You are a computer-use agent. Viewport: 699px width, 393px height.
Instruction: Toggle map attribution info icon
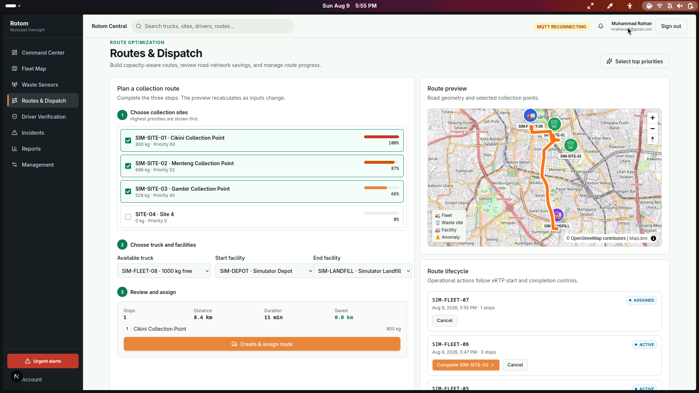pyautogui.click(x=653, y=238)
